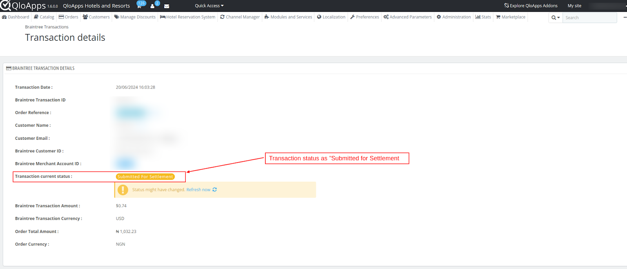Click the Preferences wrench icon

click(x=353, y=17)
